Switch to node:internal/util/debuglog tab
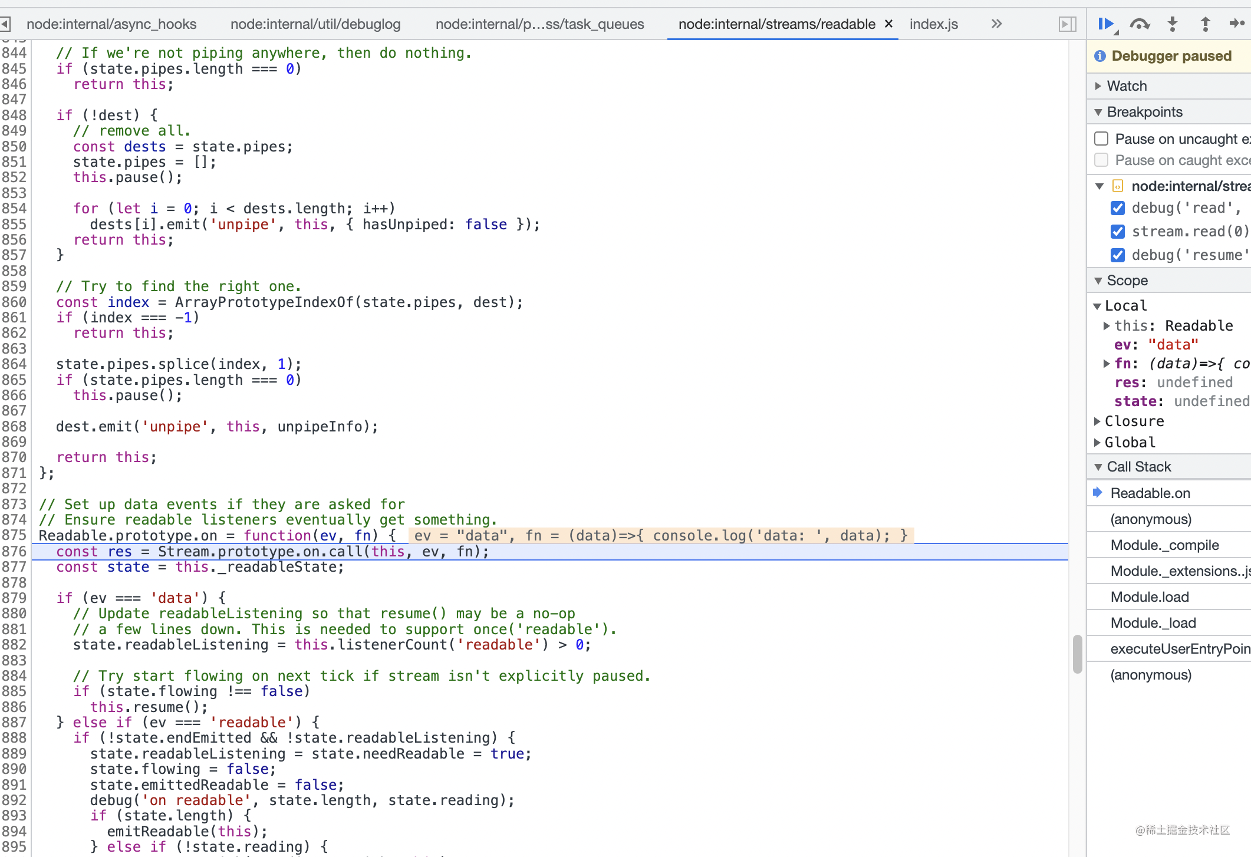Viewport: 1251px width, 857px height. click(x=315, y=24)
